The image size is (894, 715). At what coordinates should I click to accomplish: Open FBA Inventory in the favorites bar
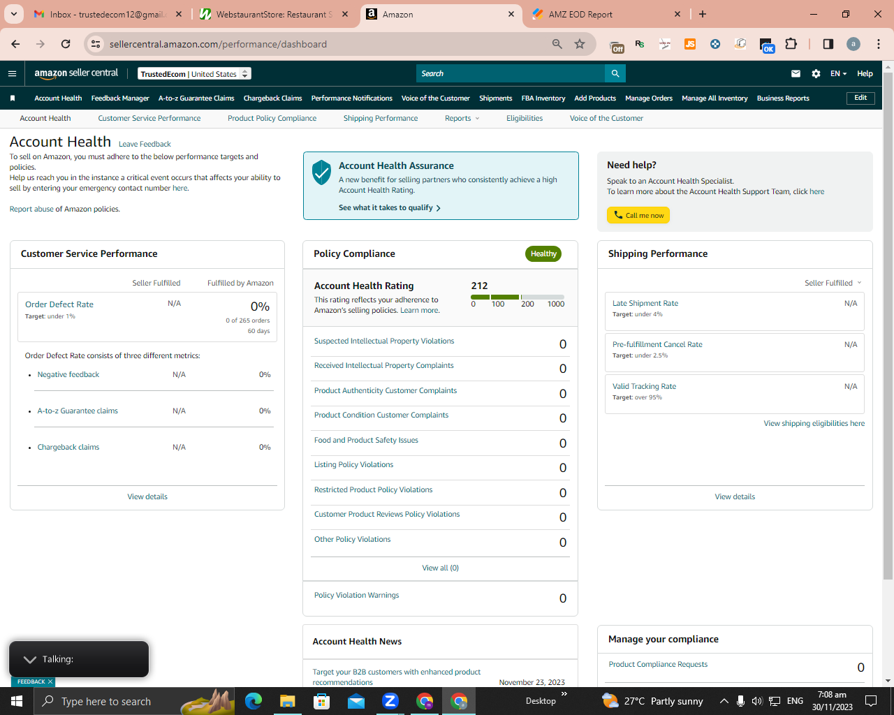[x=543, y=98]
